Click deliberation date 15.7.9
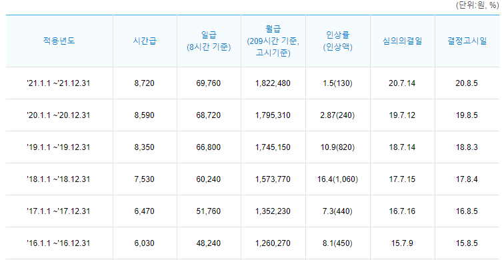Image resolution: width=502 pixels, height=260 pixels. point(403,243)
